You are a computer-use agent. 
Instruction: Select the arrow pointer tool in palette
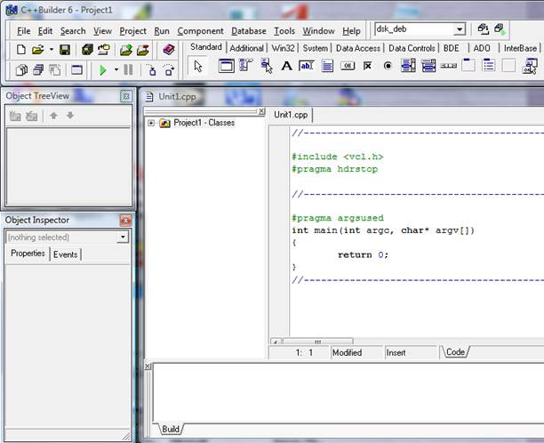[198, 66]
